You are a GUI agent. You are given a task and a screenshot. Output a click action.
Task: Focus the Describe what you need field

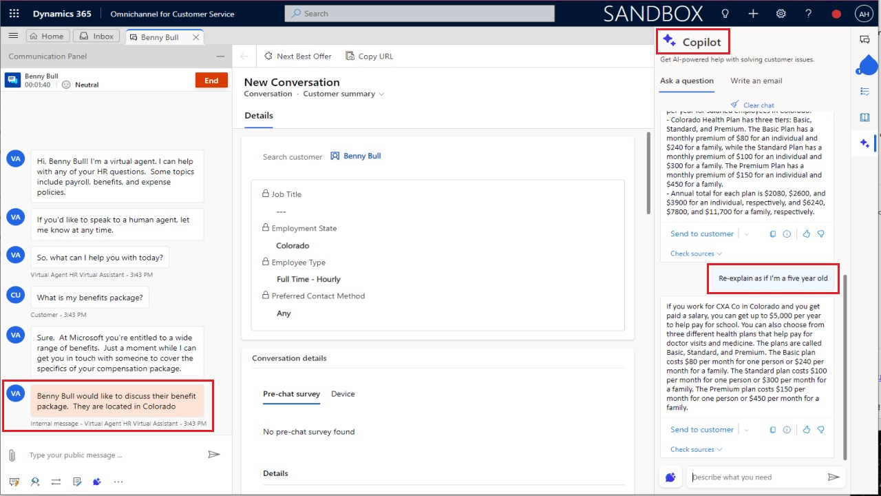pos(756,477)
